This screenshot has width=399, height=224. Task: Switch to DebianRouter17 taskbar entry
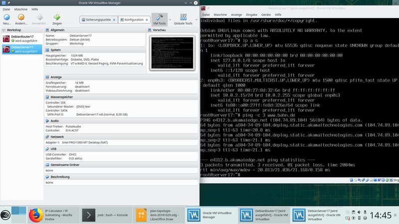pos(264,215)
